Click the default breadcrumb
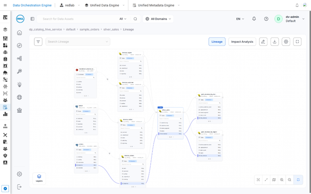Screen dimensions: 311x194 [x=71, y=29]
